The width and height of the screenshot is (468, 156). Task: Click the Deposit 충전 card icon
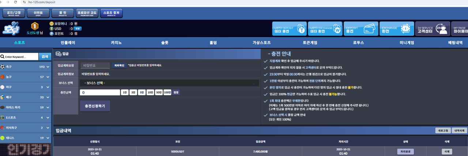coord(371,29)
